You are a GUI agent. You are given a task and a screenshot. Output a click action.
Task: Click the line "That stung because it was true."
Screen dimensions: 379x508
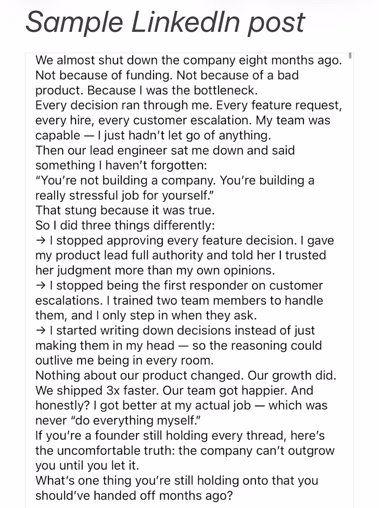tap(125, 210)
